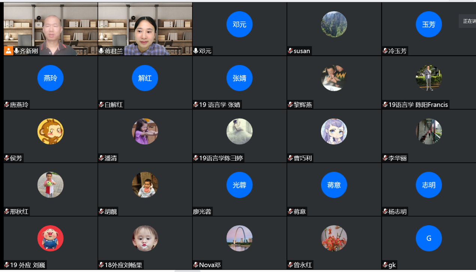Click the arch photo avatar of Nova邓

[239, 238]
